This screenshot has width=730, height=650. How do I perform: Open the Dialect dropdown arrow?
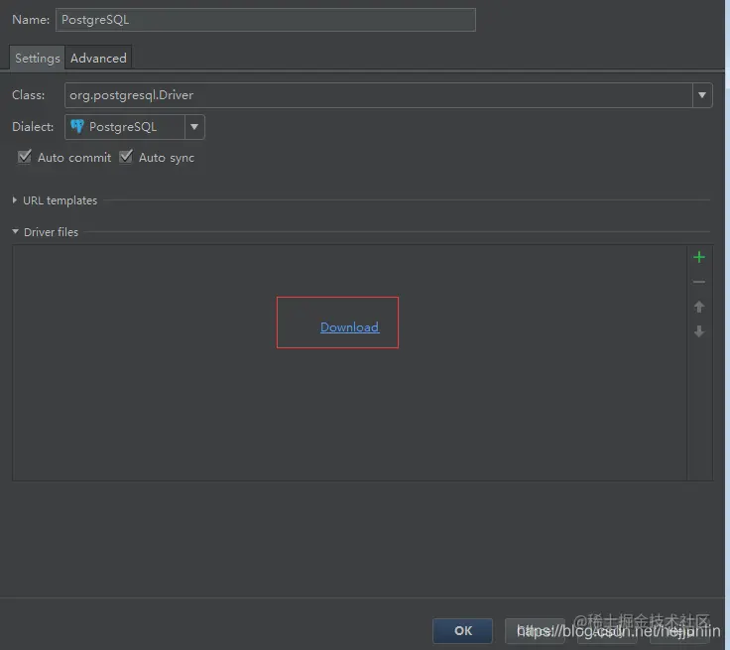click(194, 127)
